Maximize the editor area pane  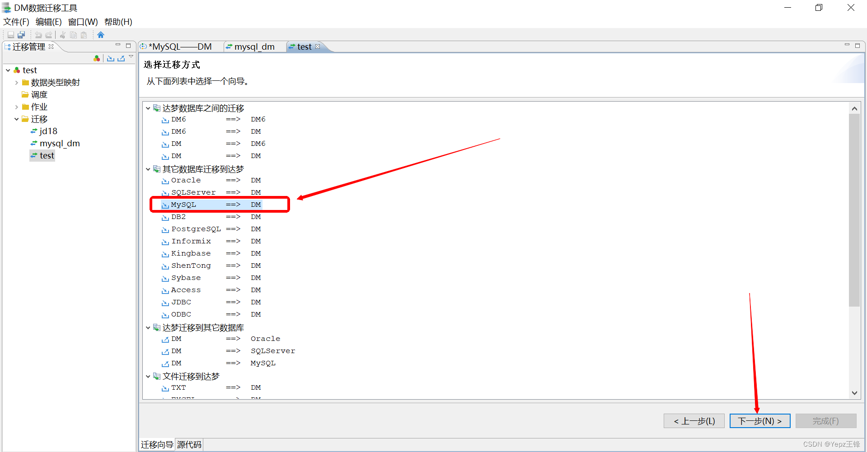click(x=858, y=45)
